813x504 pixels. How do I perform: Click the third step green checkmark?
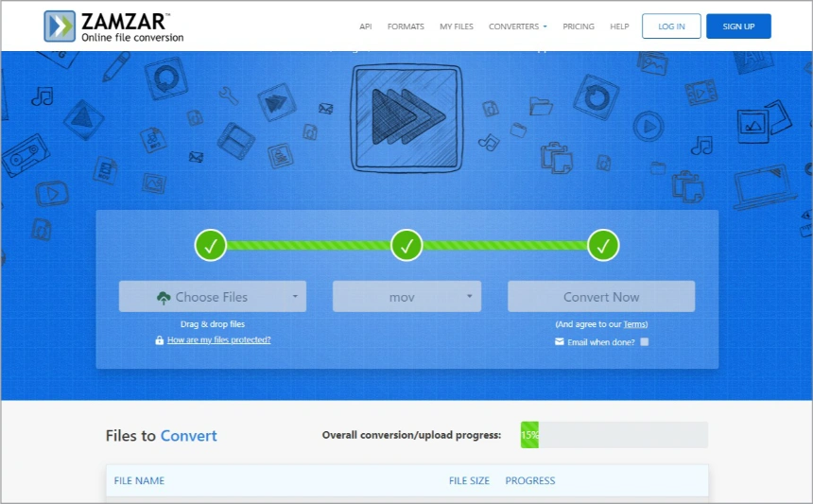(x=603, y=245)
